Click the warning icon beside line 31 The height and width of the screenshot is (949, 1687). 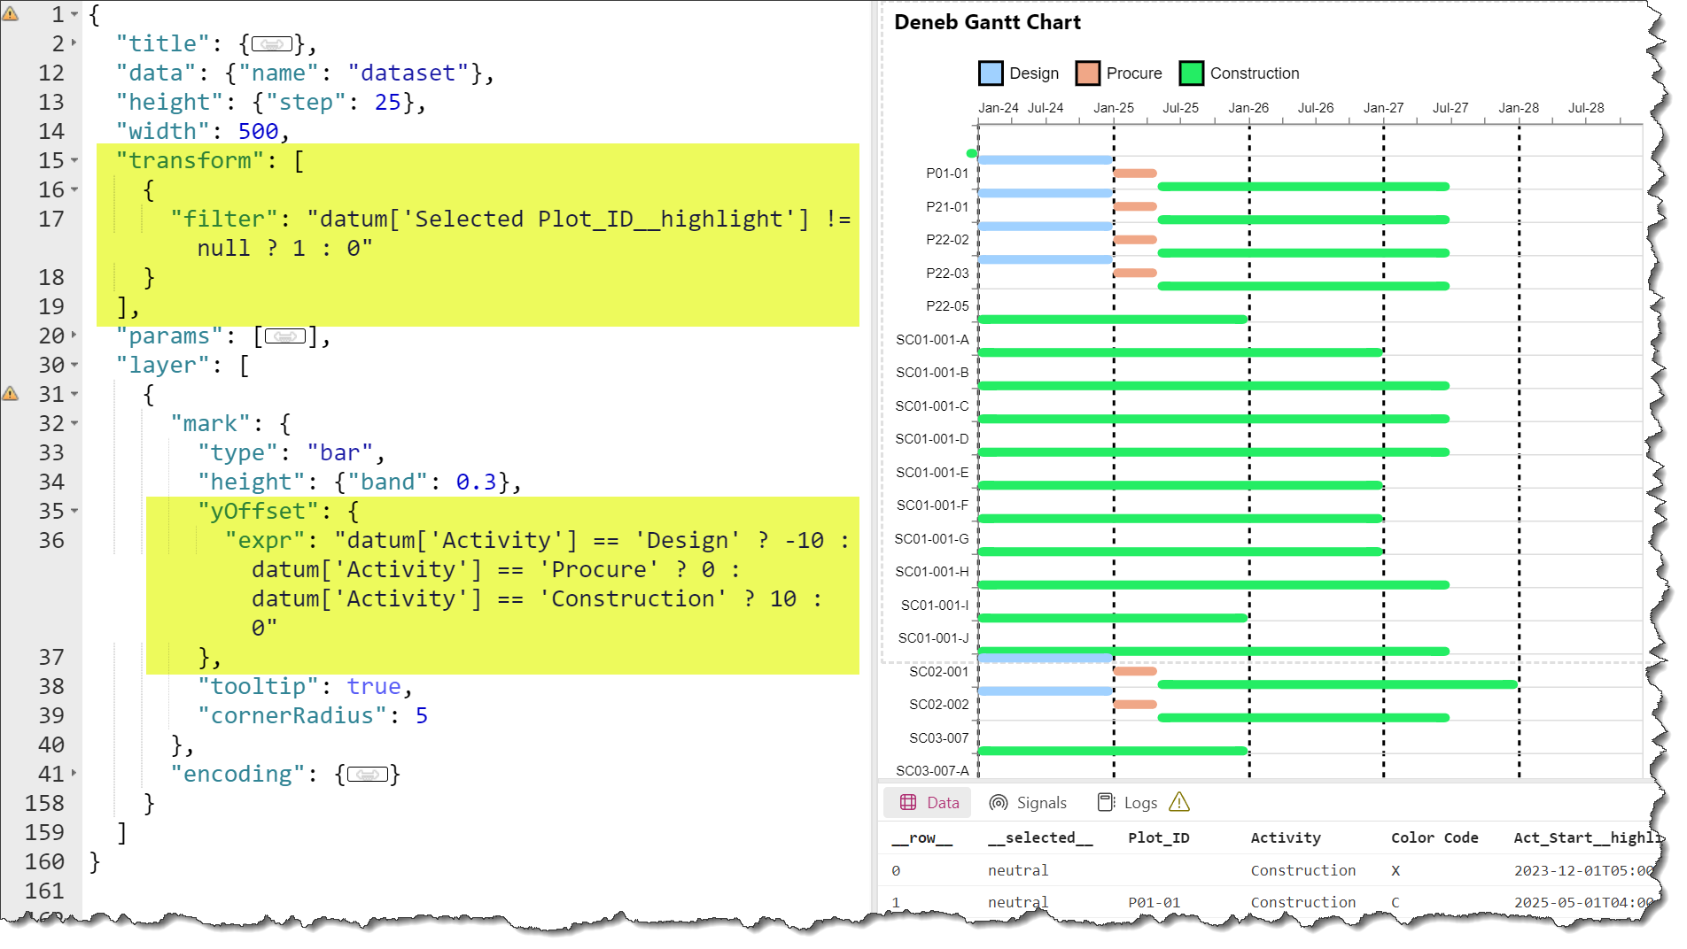pyautogui.click(x=12, y=391)
